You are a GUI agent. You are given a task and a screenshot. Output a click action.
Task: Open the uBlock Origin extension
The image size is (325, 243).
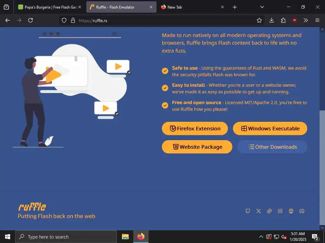(x=294, y=20)
